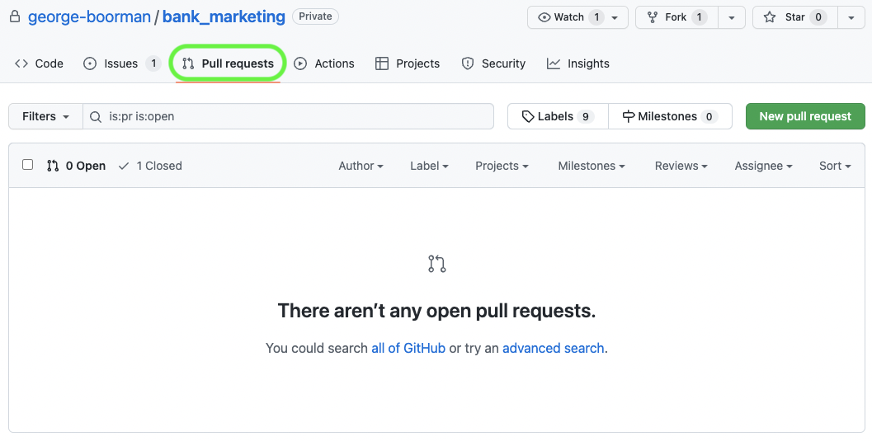872x441 pixels.
Task: Click the There aren't any open pull requests heading
Action: click(436, 311)
